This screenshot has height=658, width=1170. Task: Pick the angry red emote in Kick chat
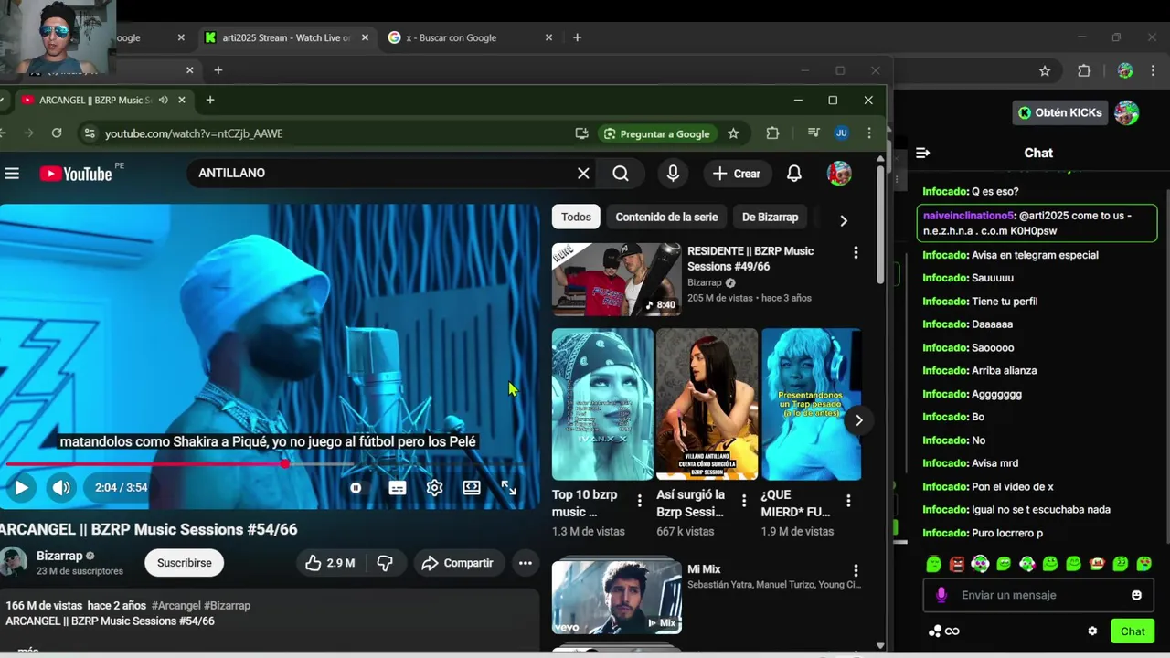coord(957,564)
